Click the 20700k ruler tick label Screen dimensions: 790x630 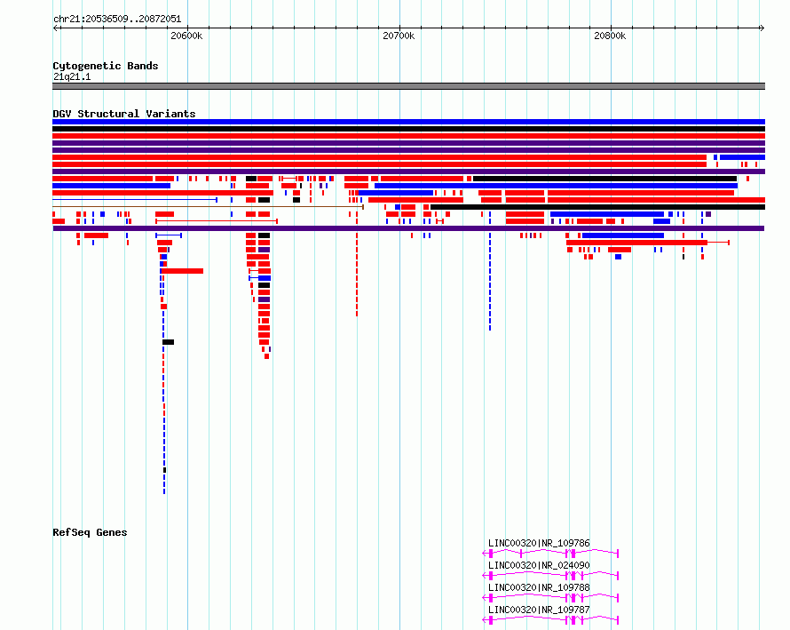(399, 36)
